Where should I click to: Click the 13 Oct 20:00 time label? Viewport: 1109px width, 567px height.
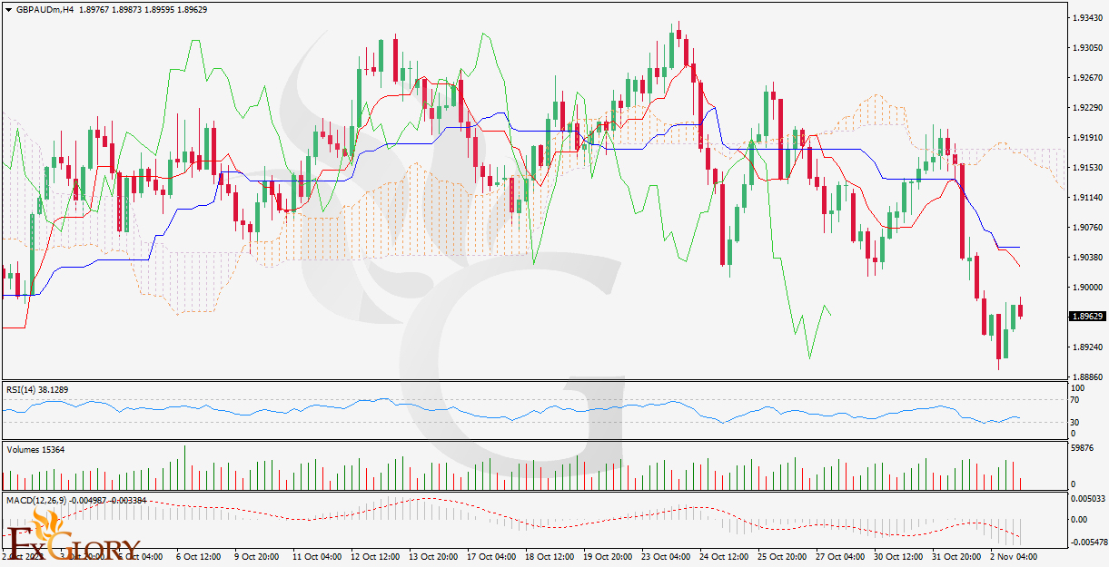pos(433,555)
